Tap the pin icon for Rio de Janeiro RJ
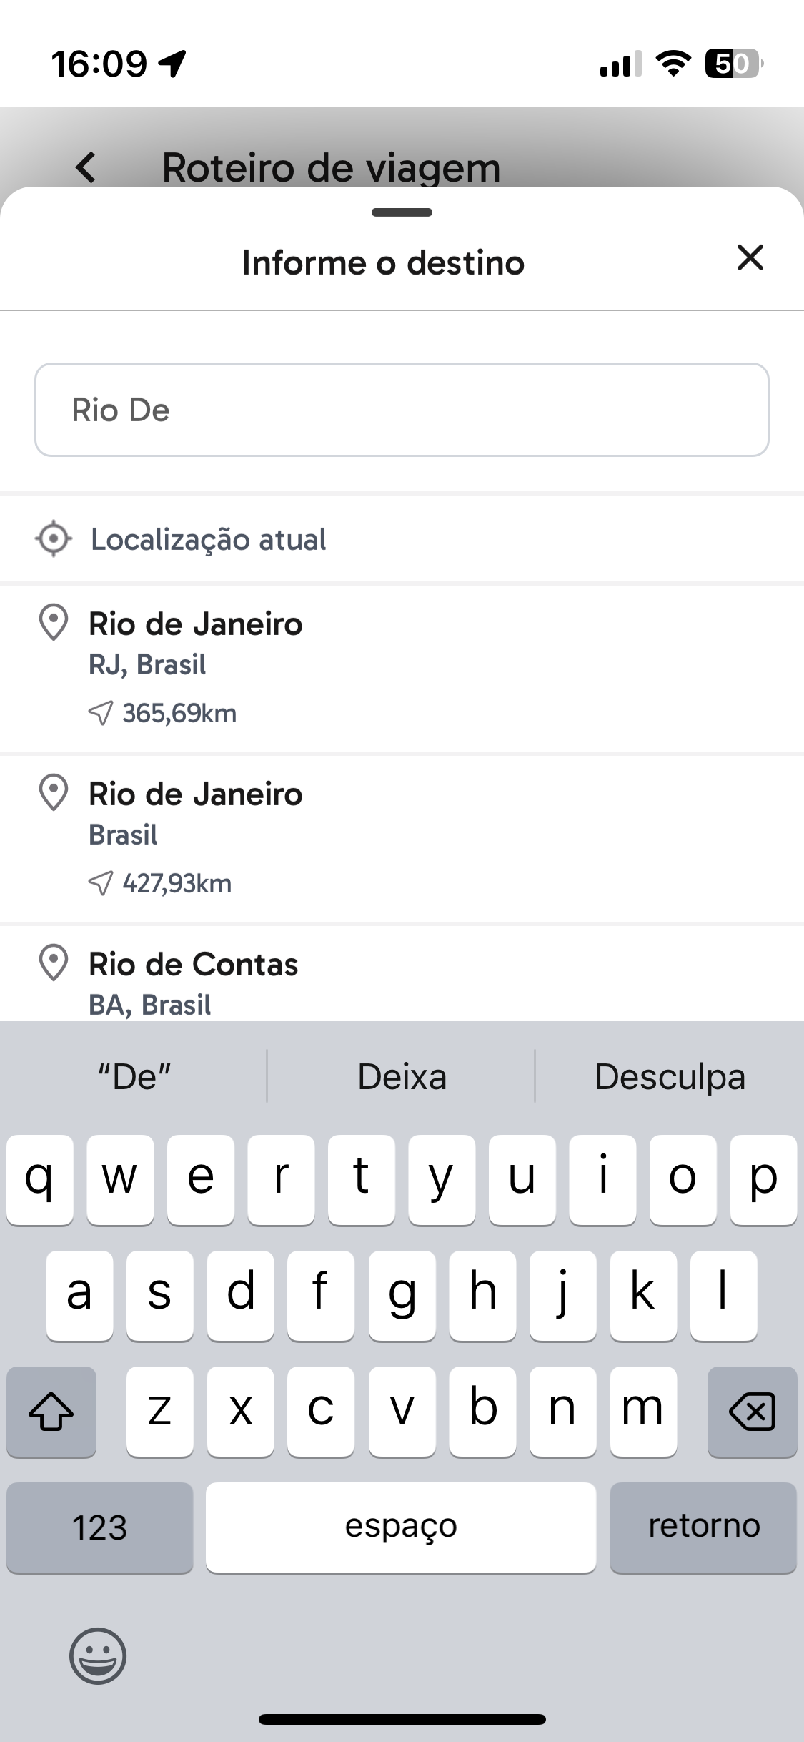The height and width of the screenshot is (1742, 804). 53,623
